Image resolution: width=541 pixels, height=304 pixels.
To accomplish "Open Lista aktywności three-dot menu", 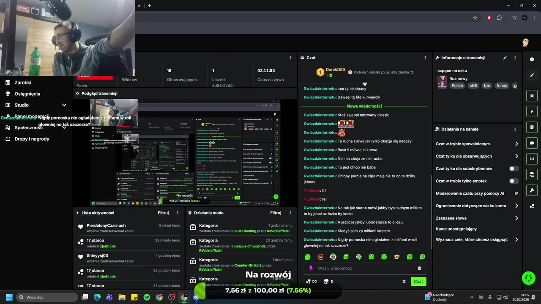I will tap(178, 213).
